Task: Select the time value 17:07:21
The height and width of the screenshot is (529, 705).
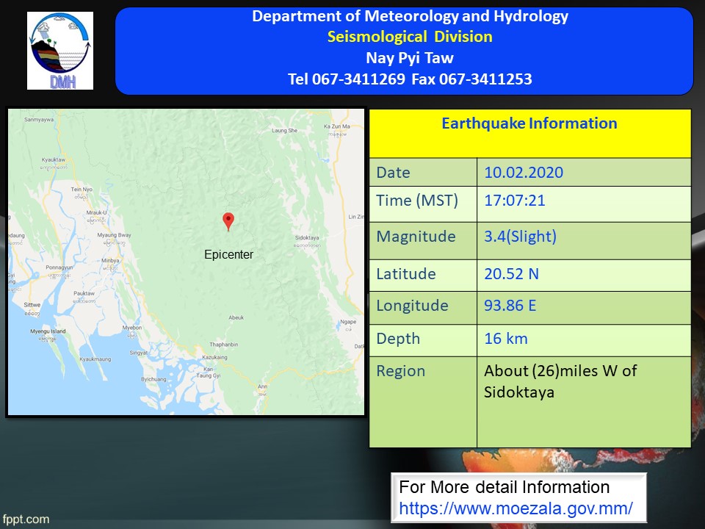Action: (x=515, y=201)
